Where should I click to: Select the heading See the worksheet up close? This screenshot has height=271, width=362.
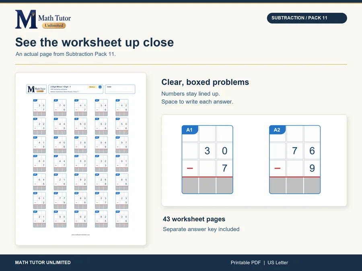(95, 42)
